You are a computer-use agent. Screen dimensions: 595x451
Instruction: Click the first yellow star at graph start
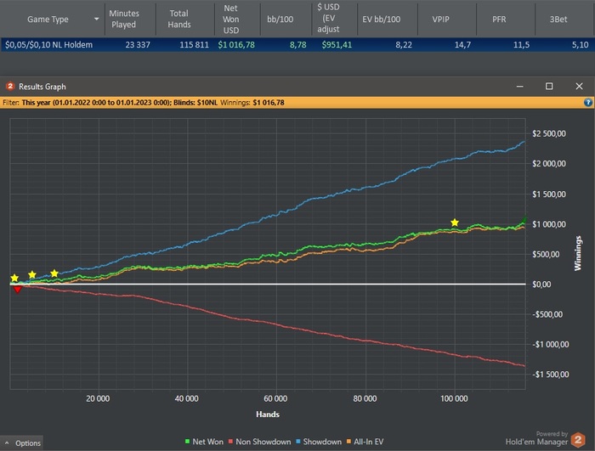[x=14, y=278]
